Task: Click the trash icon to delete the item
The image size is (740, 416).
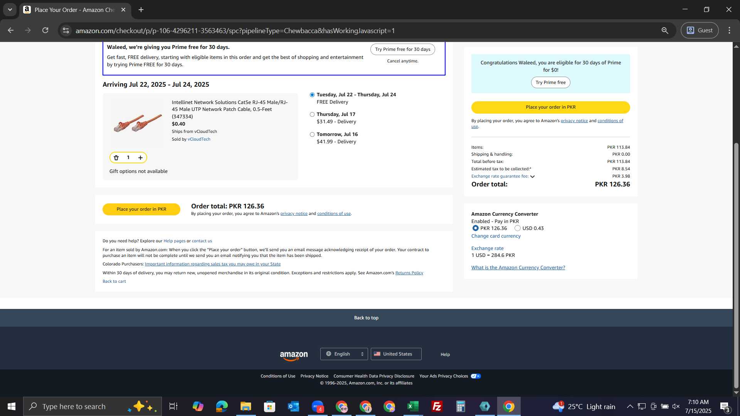Action: 116,158
